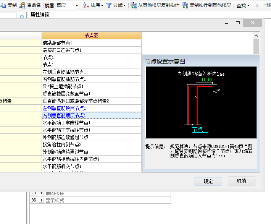271x224 pixels.
Task: Click the 确定 confirm button
Action: [208, 181]
